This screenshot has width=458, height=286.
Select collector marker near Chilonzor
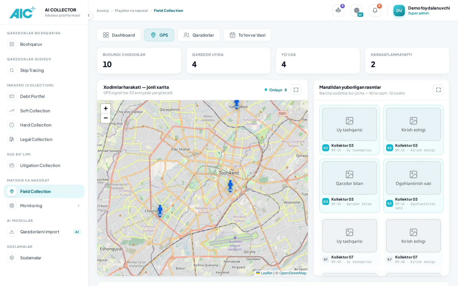coord(160,211)
